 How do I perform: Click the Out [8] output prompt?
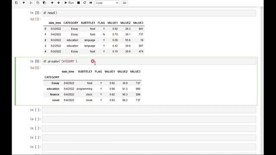point(35,68)
